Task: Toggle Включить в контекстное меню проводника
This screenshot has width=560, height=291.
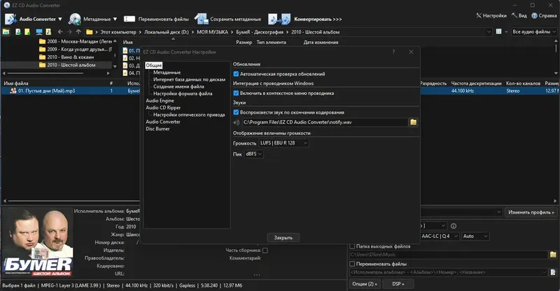Action: [x=236, y=94]
